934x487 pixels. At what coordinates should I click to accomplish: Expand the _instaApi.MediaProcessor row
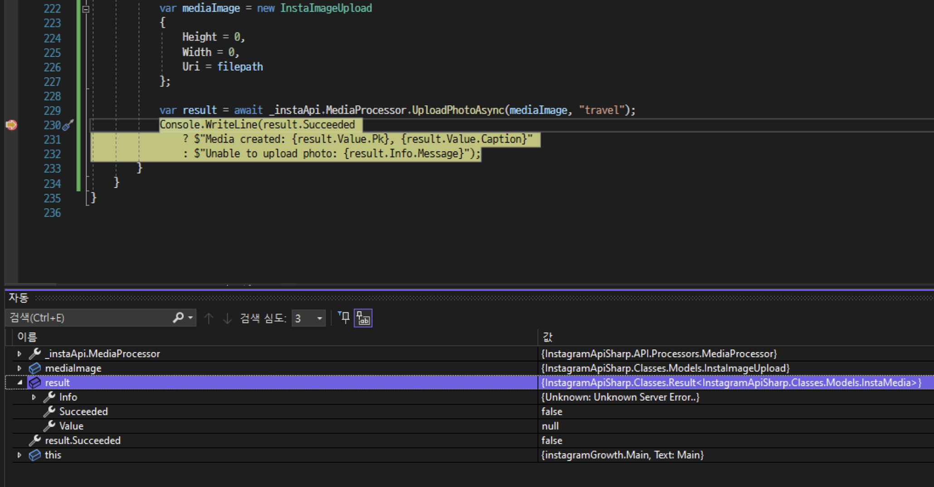tap(19, 354)
